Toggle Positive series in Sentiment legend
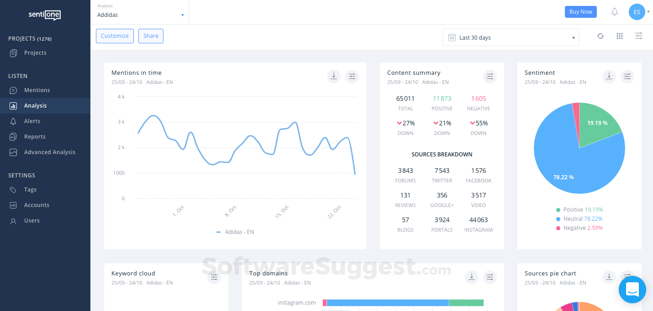The width and height of the screenshot is (653, 311). click(x=579, y=210)
